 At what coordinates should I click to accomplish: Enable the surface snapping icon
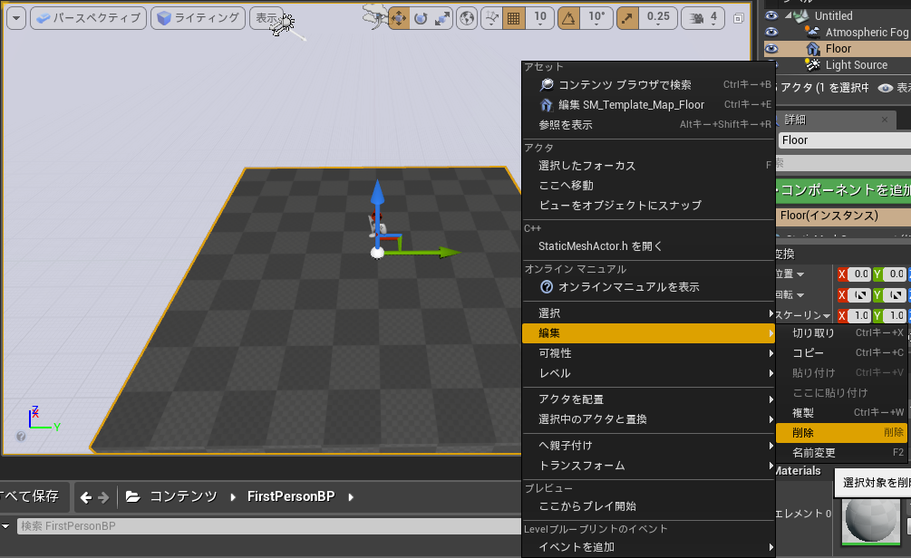489,17
